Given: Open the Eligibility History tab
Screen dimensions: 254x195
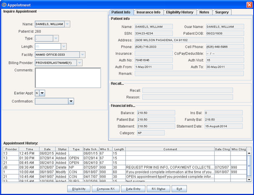Looking at the screenshot, I should [180, 12].
